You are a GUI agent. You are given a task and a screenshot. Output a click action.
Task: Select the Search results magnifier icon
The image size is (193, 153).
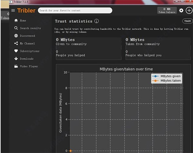click(x=16, y=28)
